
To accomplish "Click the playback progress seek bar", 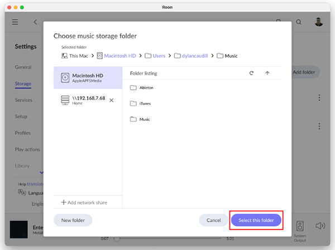I will click(x=167, y=238).
